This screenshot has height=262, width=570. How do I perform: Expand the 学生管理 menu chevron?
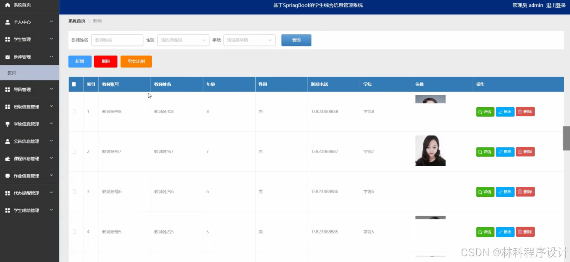tap(51, 39)
